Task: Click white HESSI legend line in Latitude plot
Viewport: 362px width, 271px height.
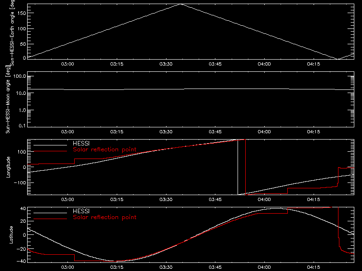Action: [50, 213]
